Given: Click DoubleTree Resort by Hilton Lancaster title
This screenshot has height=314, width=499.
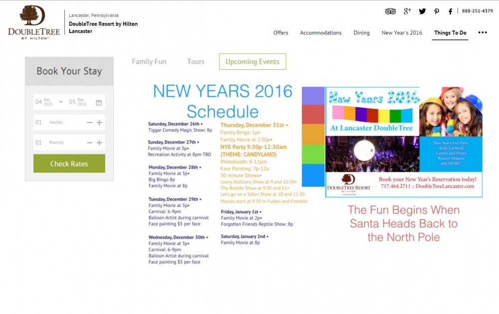Looking at the screenshot, I should point(103,27).
